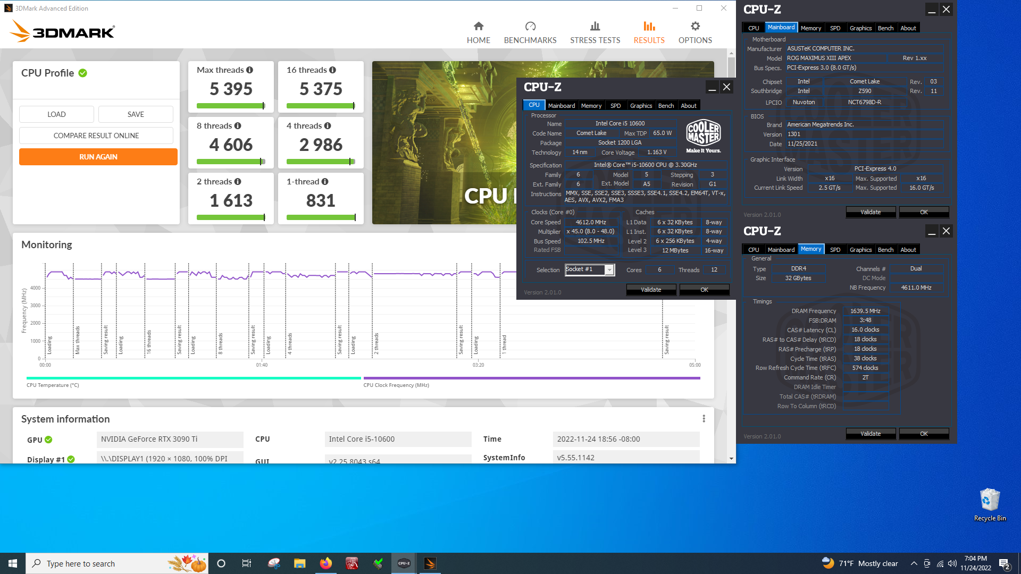
Task: Click the info icon next to 8 threads
Action: click(x=238, y=126)
